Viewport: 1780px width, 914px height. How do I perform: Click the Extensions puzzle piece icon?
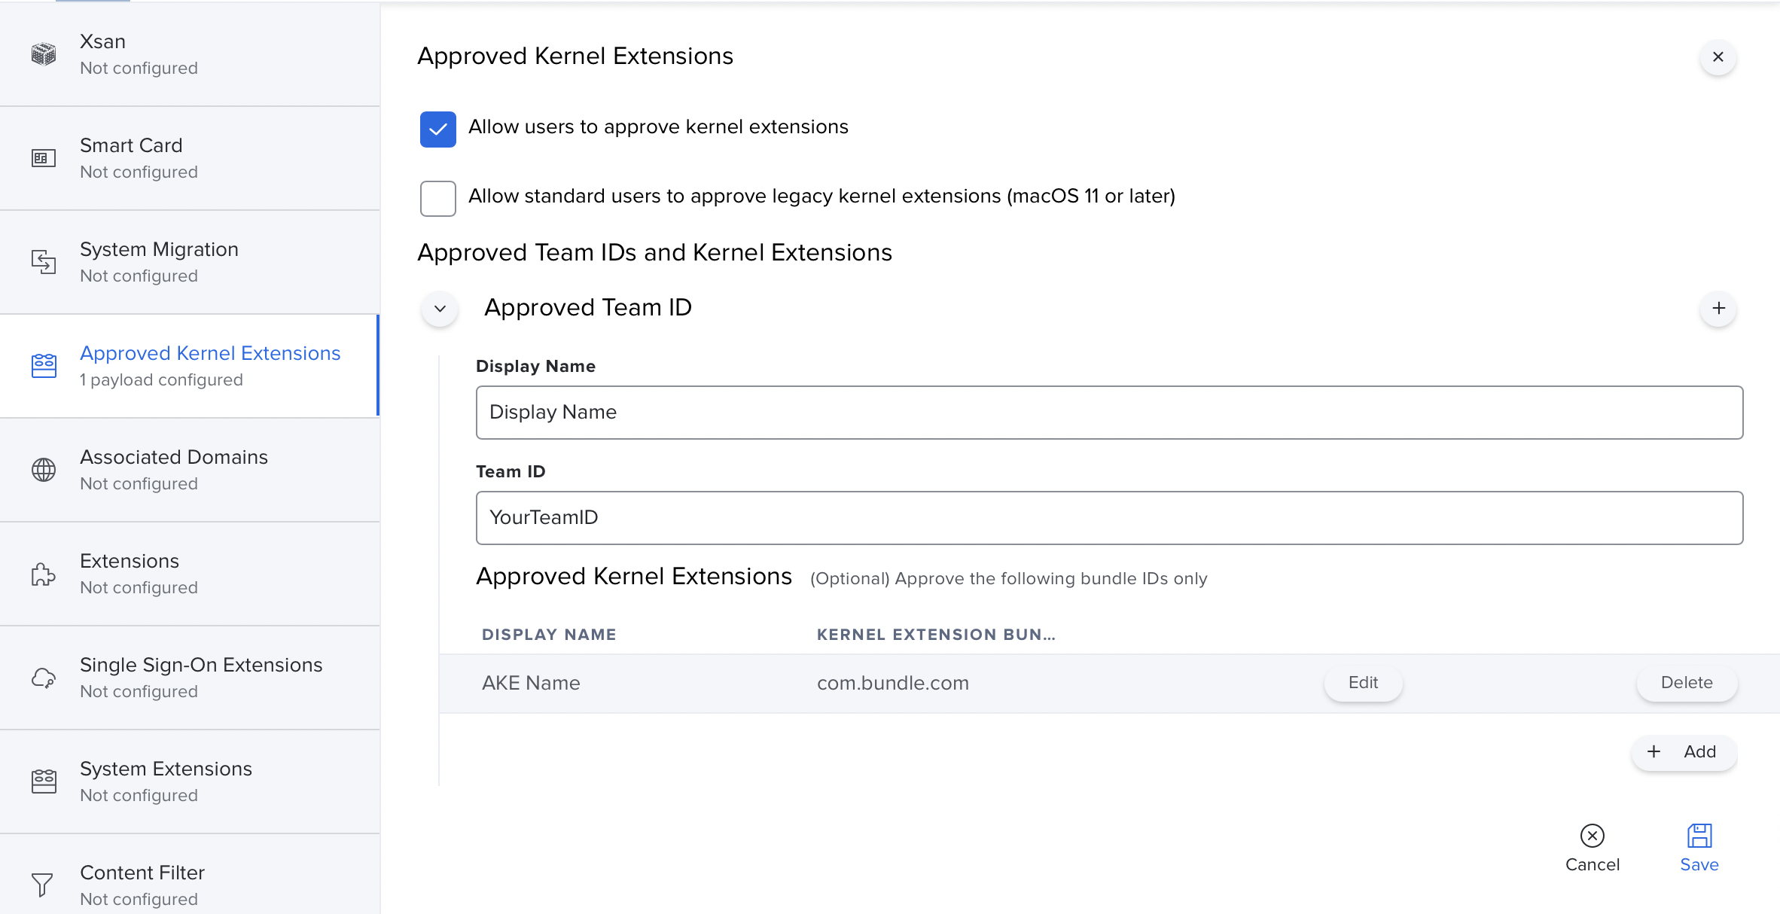coord(44,574)
